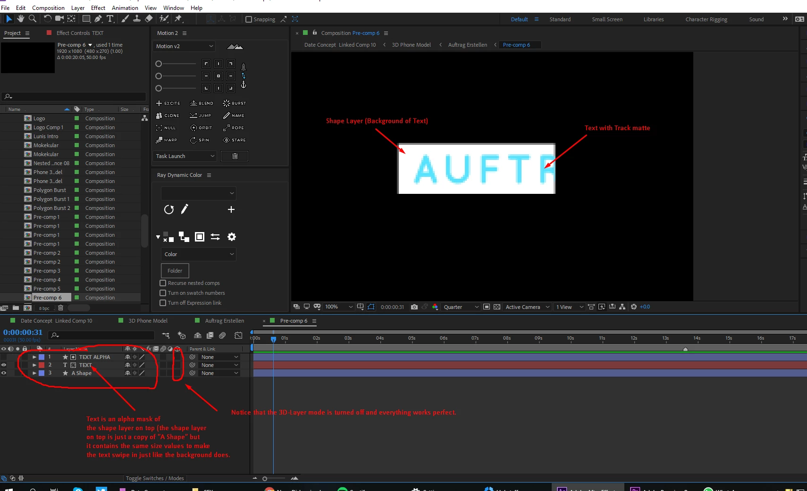The height and width of the screenshot is (491, 807).
Task: Open the Quarter resolution dropdown
Action: (x=461, y=307)
